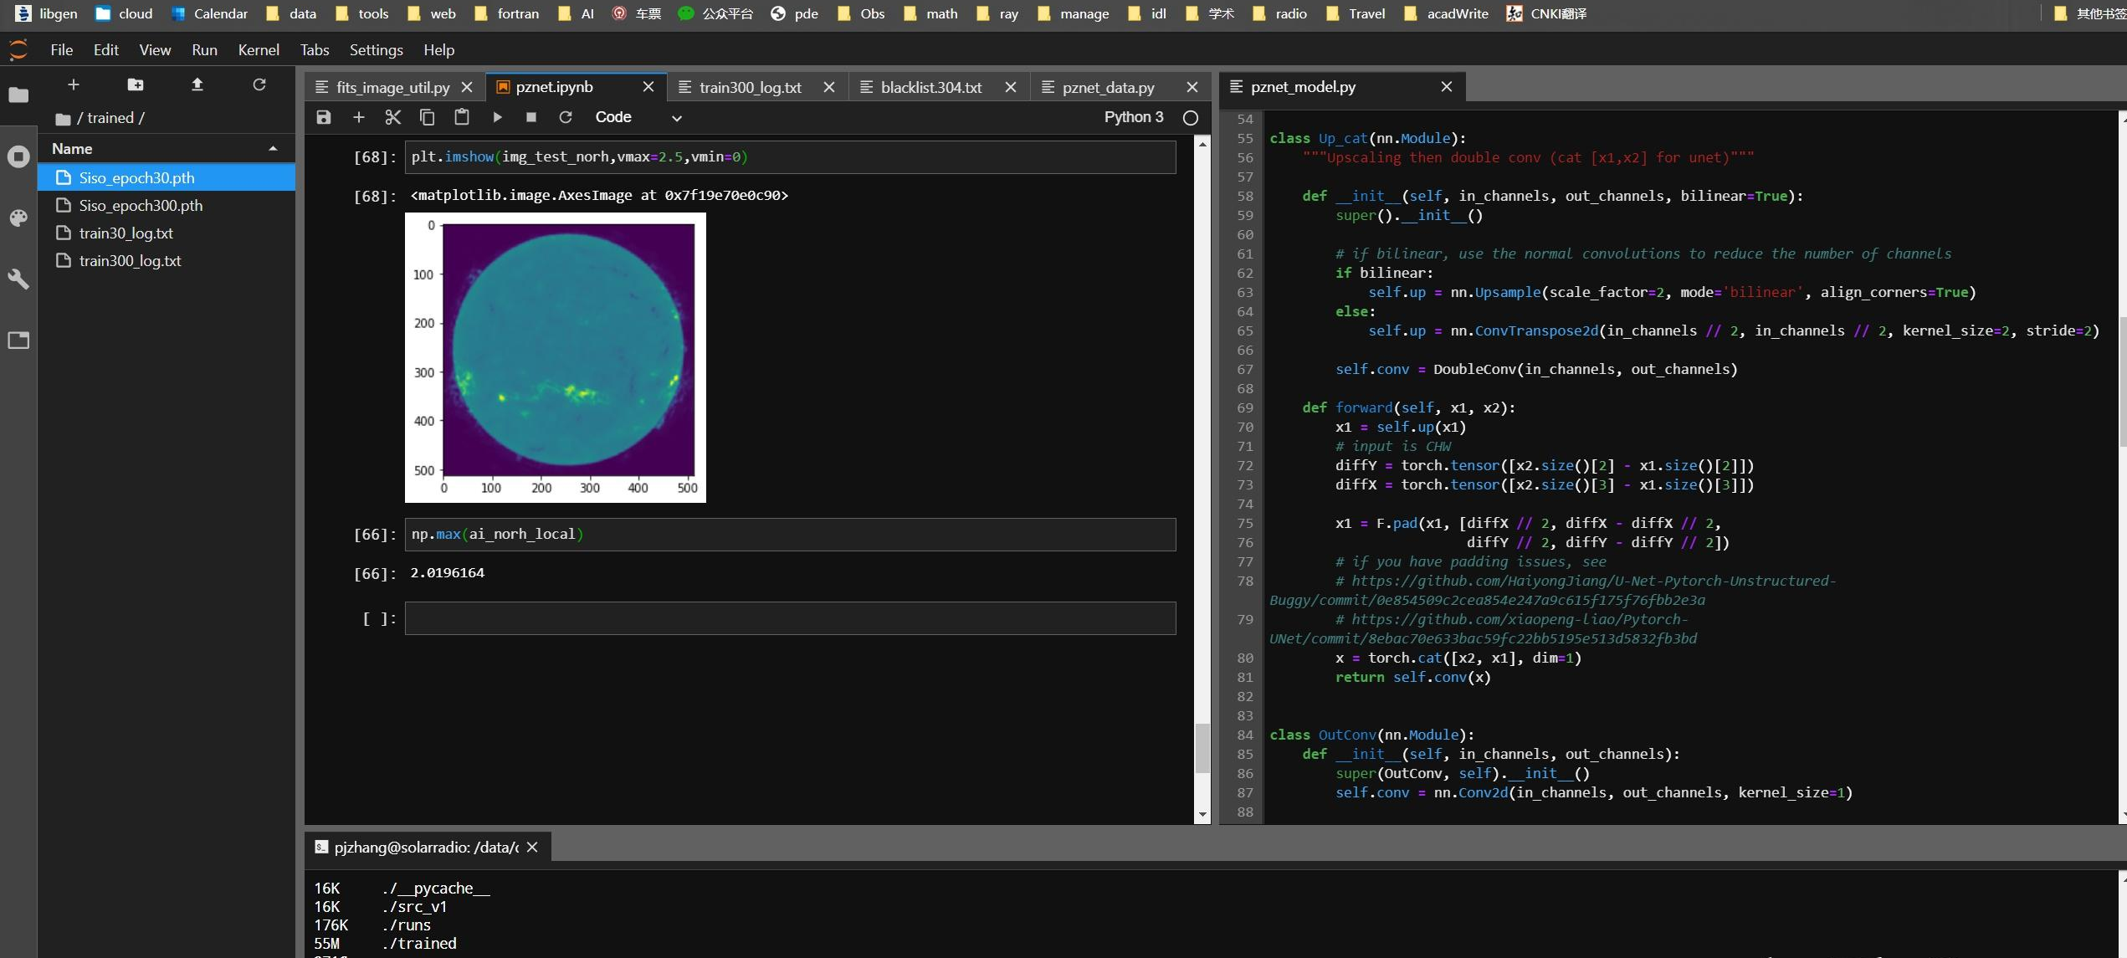
Task: Open the Help menu
Action: tap(438, 50)
